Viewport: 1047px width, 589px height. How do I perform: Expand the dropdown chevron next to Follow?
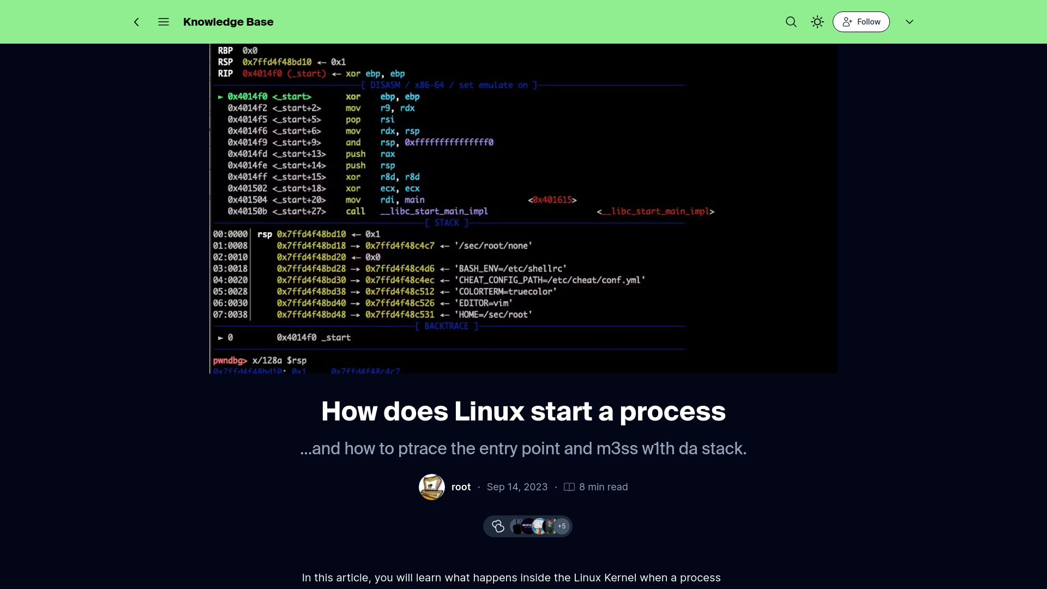[910, 22]
